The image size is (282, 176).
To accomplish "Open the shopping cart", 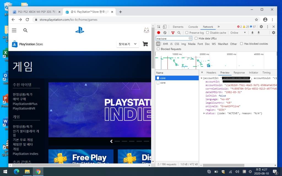I will pyautogui.click(x=145, y=44).
